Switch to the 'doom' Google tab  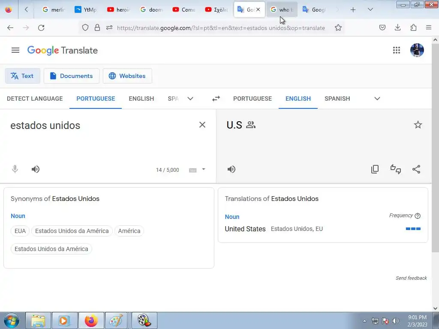pyautogui.click(x=151, y=10)
